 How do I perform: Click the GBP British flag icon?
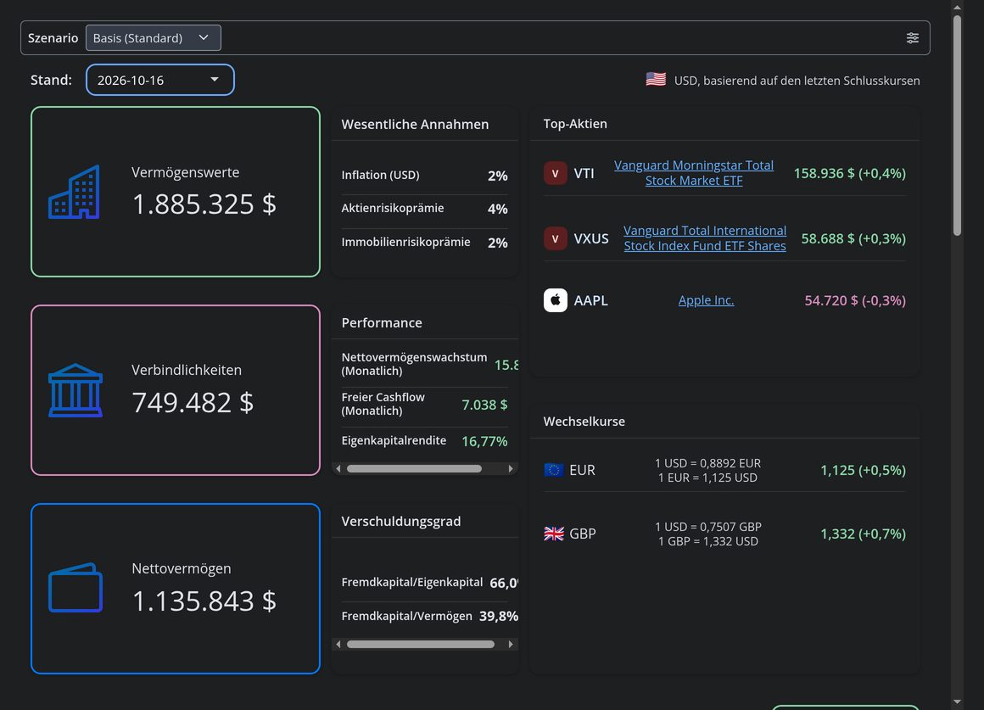[x=553, y=534]
